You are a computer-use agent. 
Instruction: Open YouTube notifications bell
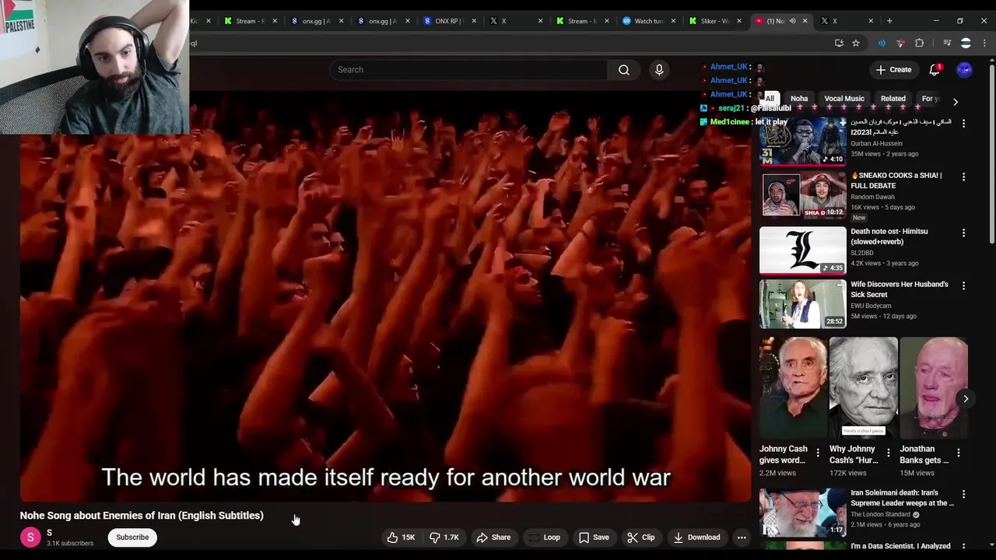(x=935, y=70)
